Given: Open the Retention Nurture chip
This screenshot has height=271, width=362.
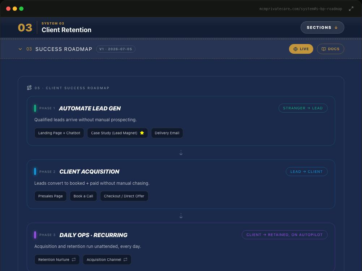Looking at the screenshot, I should (x=57, y=259).
